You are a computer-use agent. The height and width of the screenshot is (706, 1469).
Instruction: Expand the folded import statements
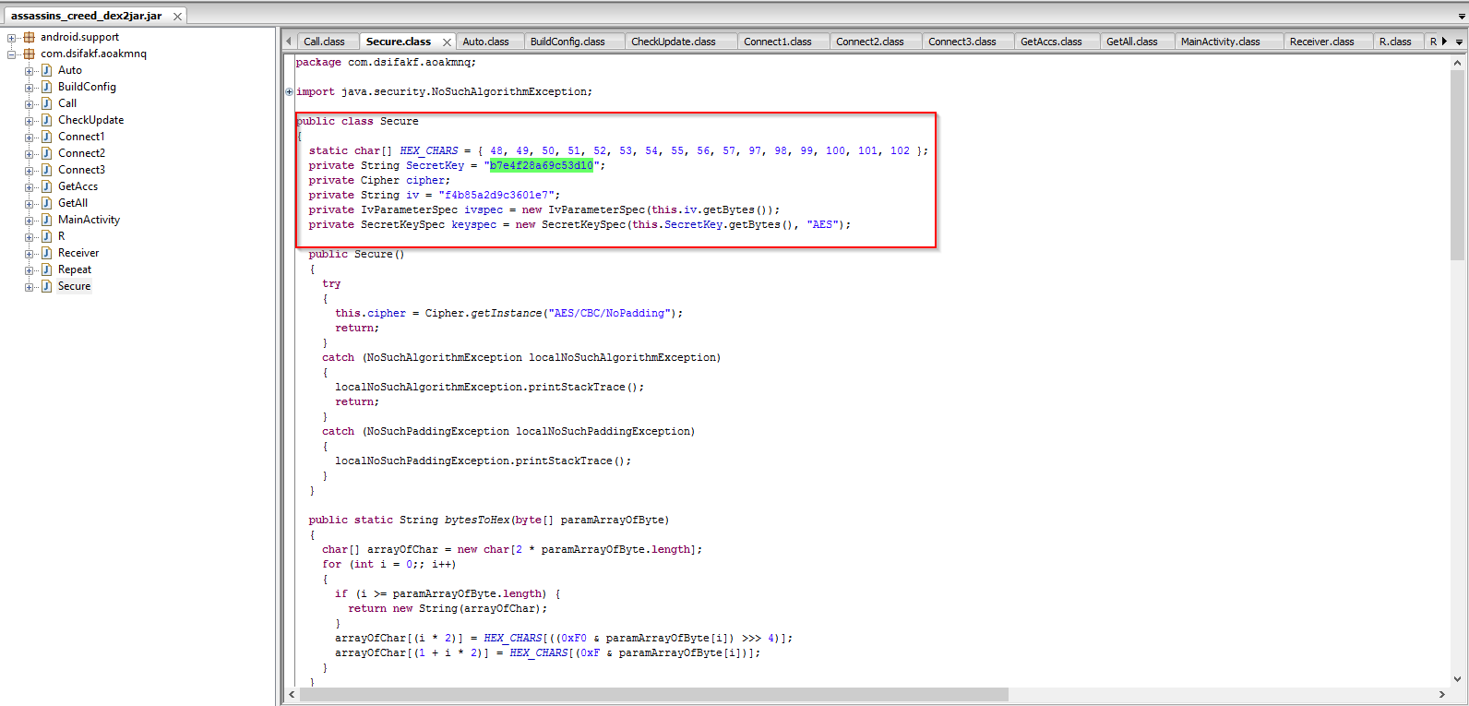[x=290, y=92]
